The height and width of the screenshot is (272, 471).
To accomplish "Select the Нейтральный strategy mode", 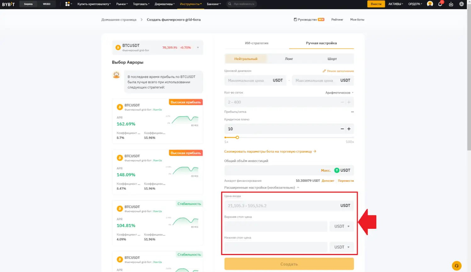I will 246,59.
